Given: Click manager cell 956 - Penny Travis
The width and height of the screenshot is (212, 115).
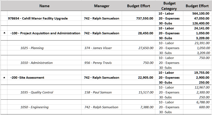Looking at the screenshot, I should tap(98, 63).
